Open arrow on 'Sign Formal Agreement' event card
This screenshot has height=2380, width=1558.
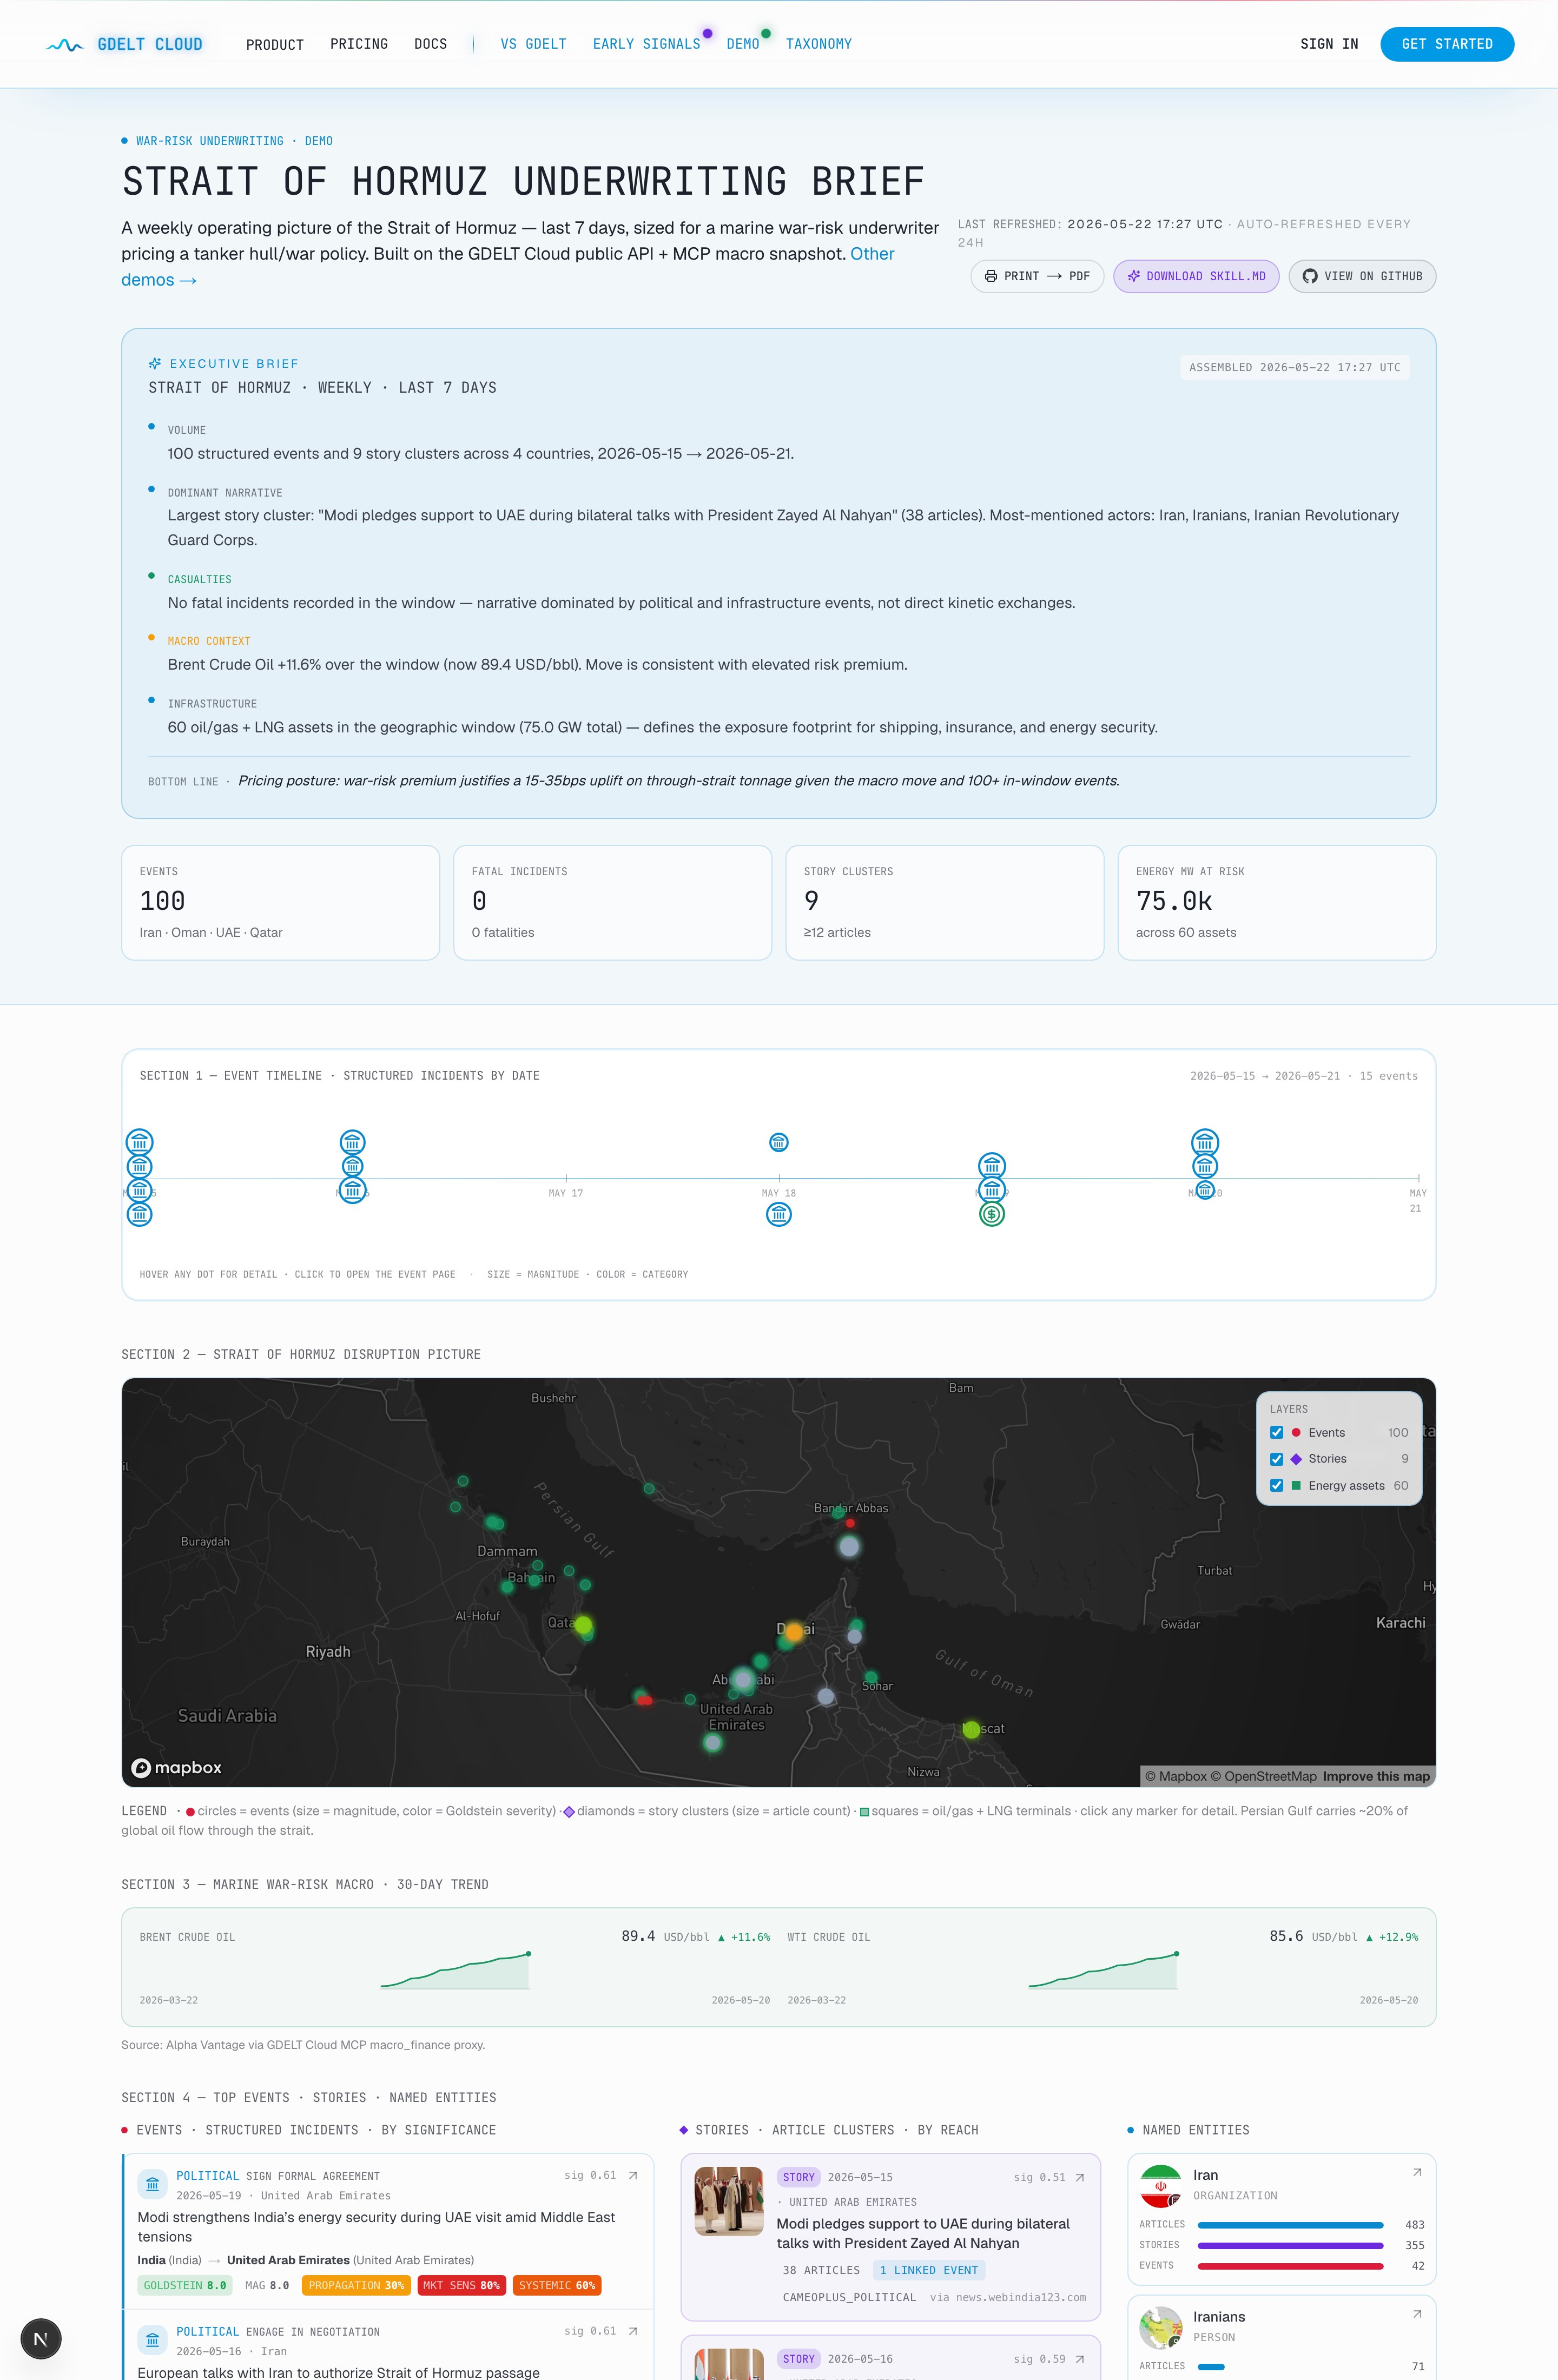(x=632, y=2175)
